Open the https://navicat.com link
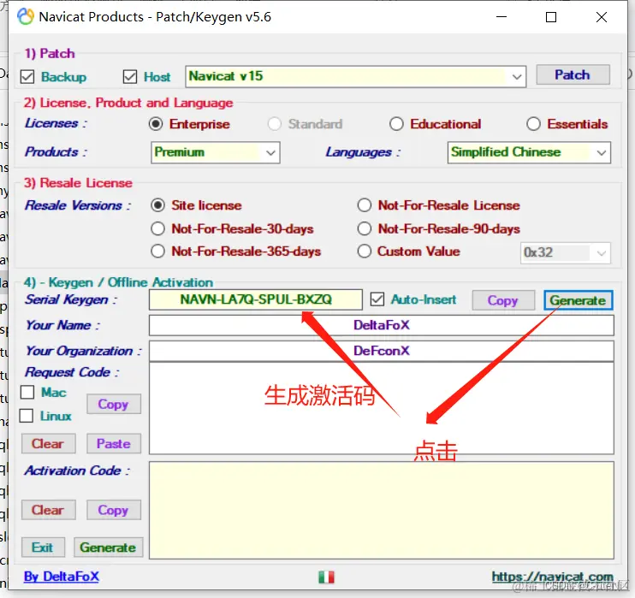This screenshot has width=635, height=598. [x=552, y=576]
